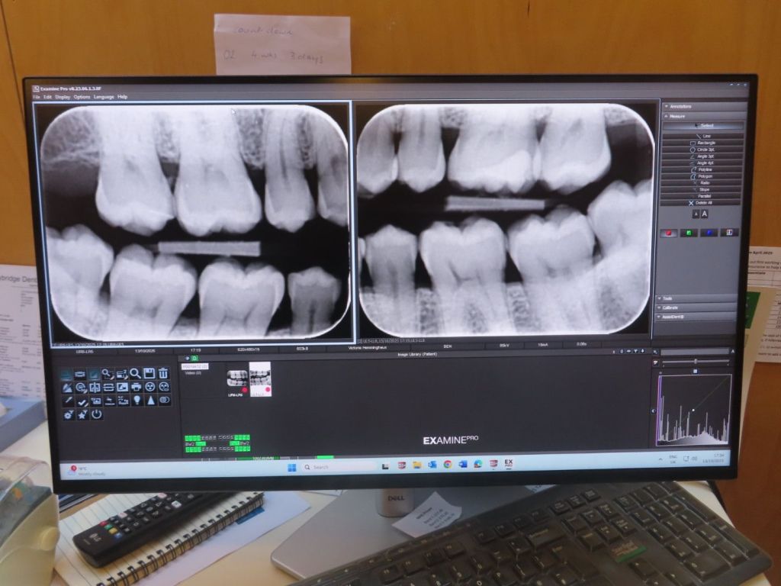
Task: Click the power button icon in toolbar
Action: tap(96, 414)
